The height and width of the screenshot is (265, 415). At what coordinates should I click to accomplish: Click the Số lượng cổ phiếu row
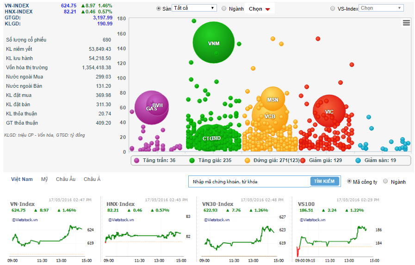click(58, 40)
